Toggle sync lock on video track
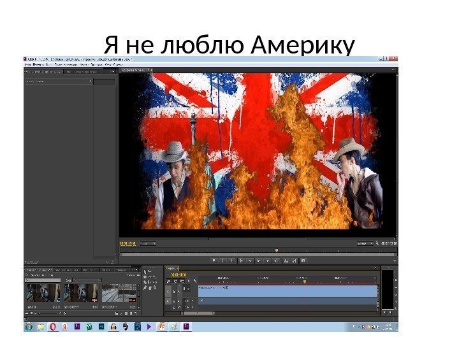 [x=184, y=289]
